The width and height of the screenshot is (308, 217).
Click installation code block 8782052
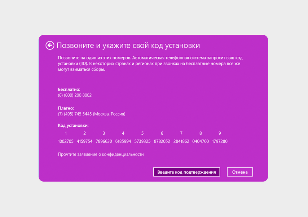click(162, 141)
